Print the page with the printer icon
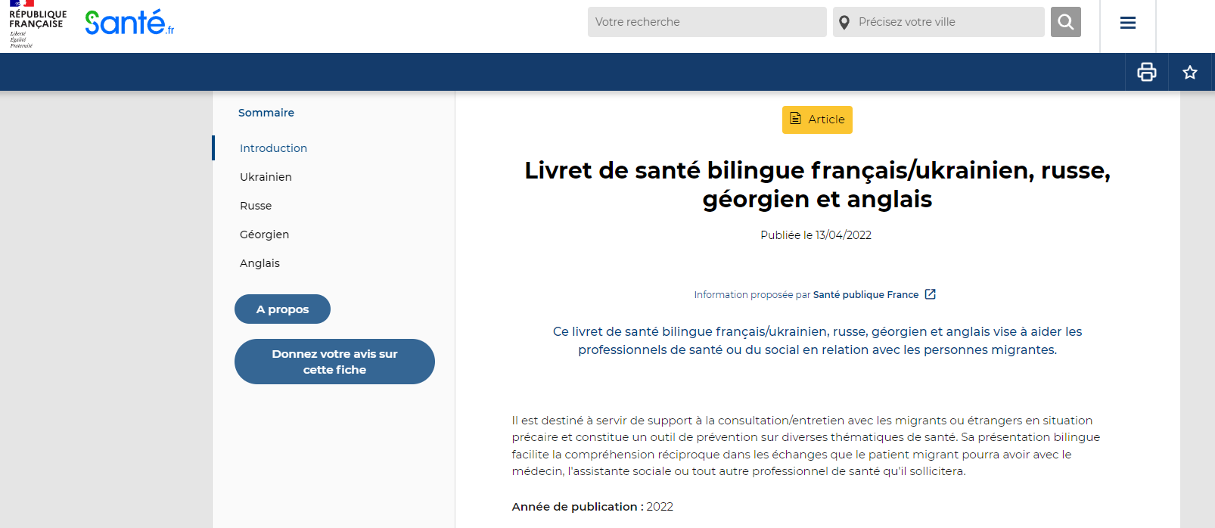This screenshot has width=1215, height=528. [1147, 72]
